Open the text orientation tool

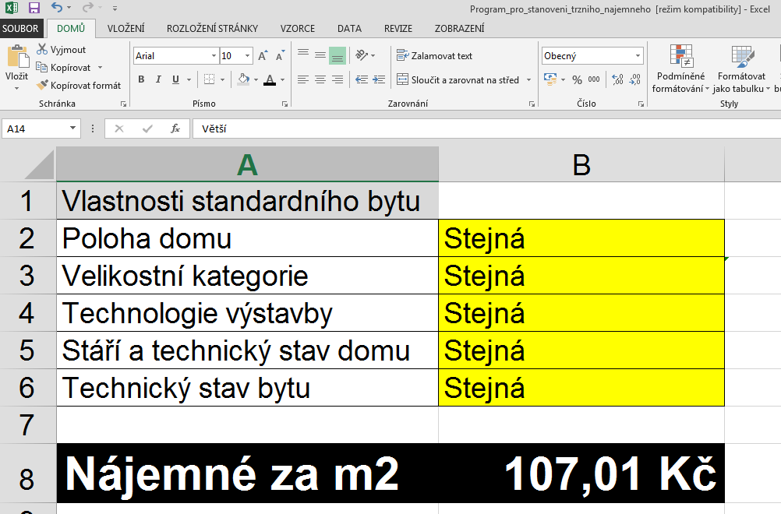[x=362, y=55]
